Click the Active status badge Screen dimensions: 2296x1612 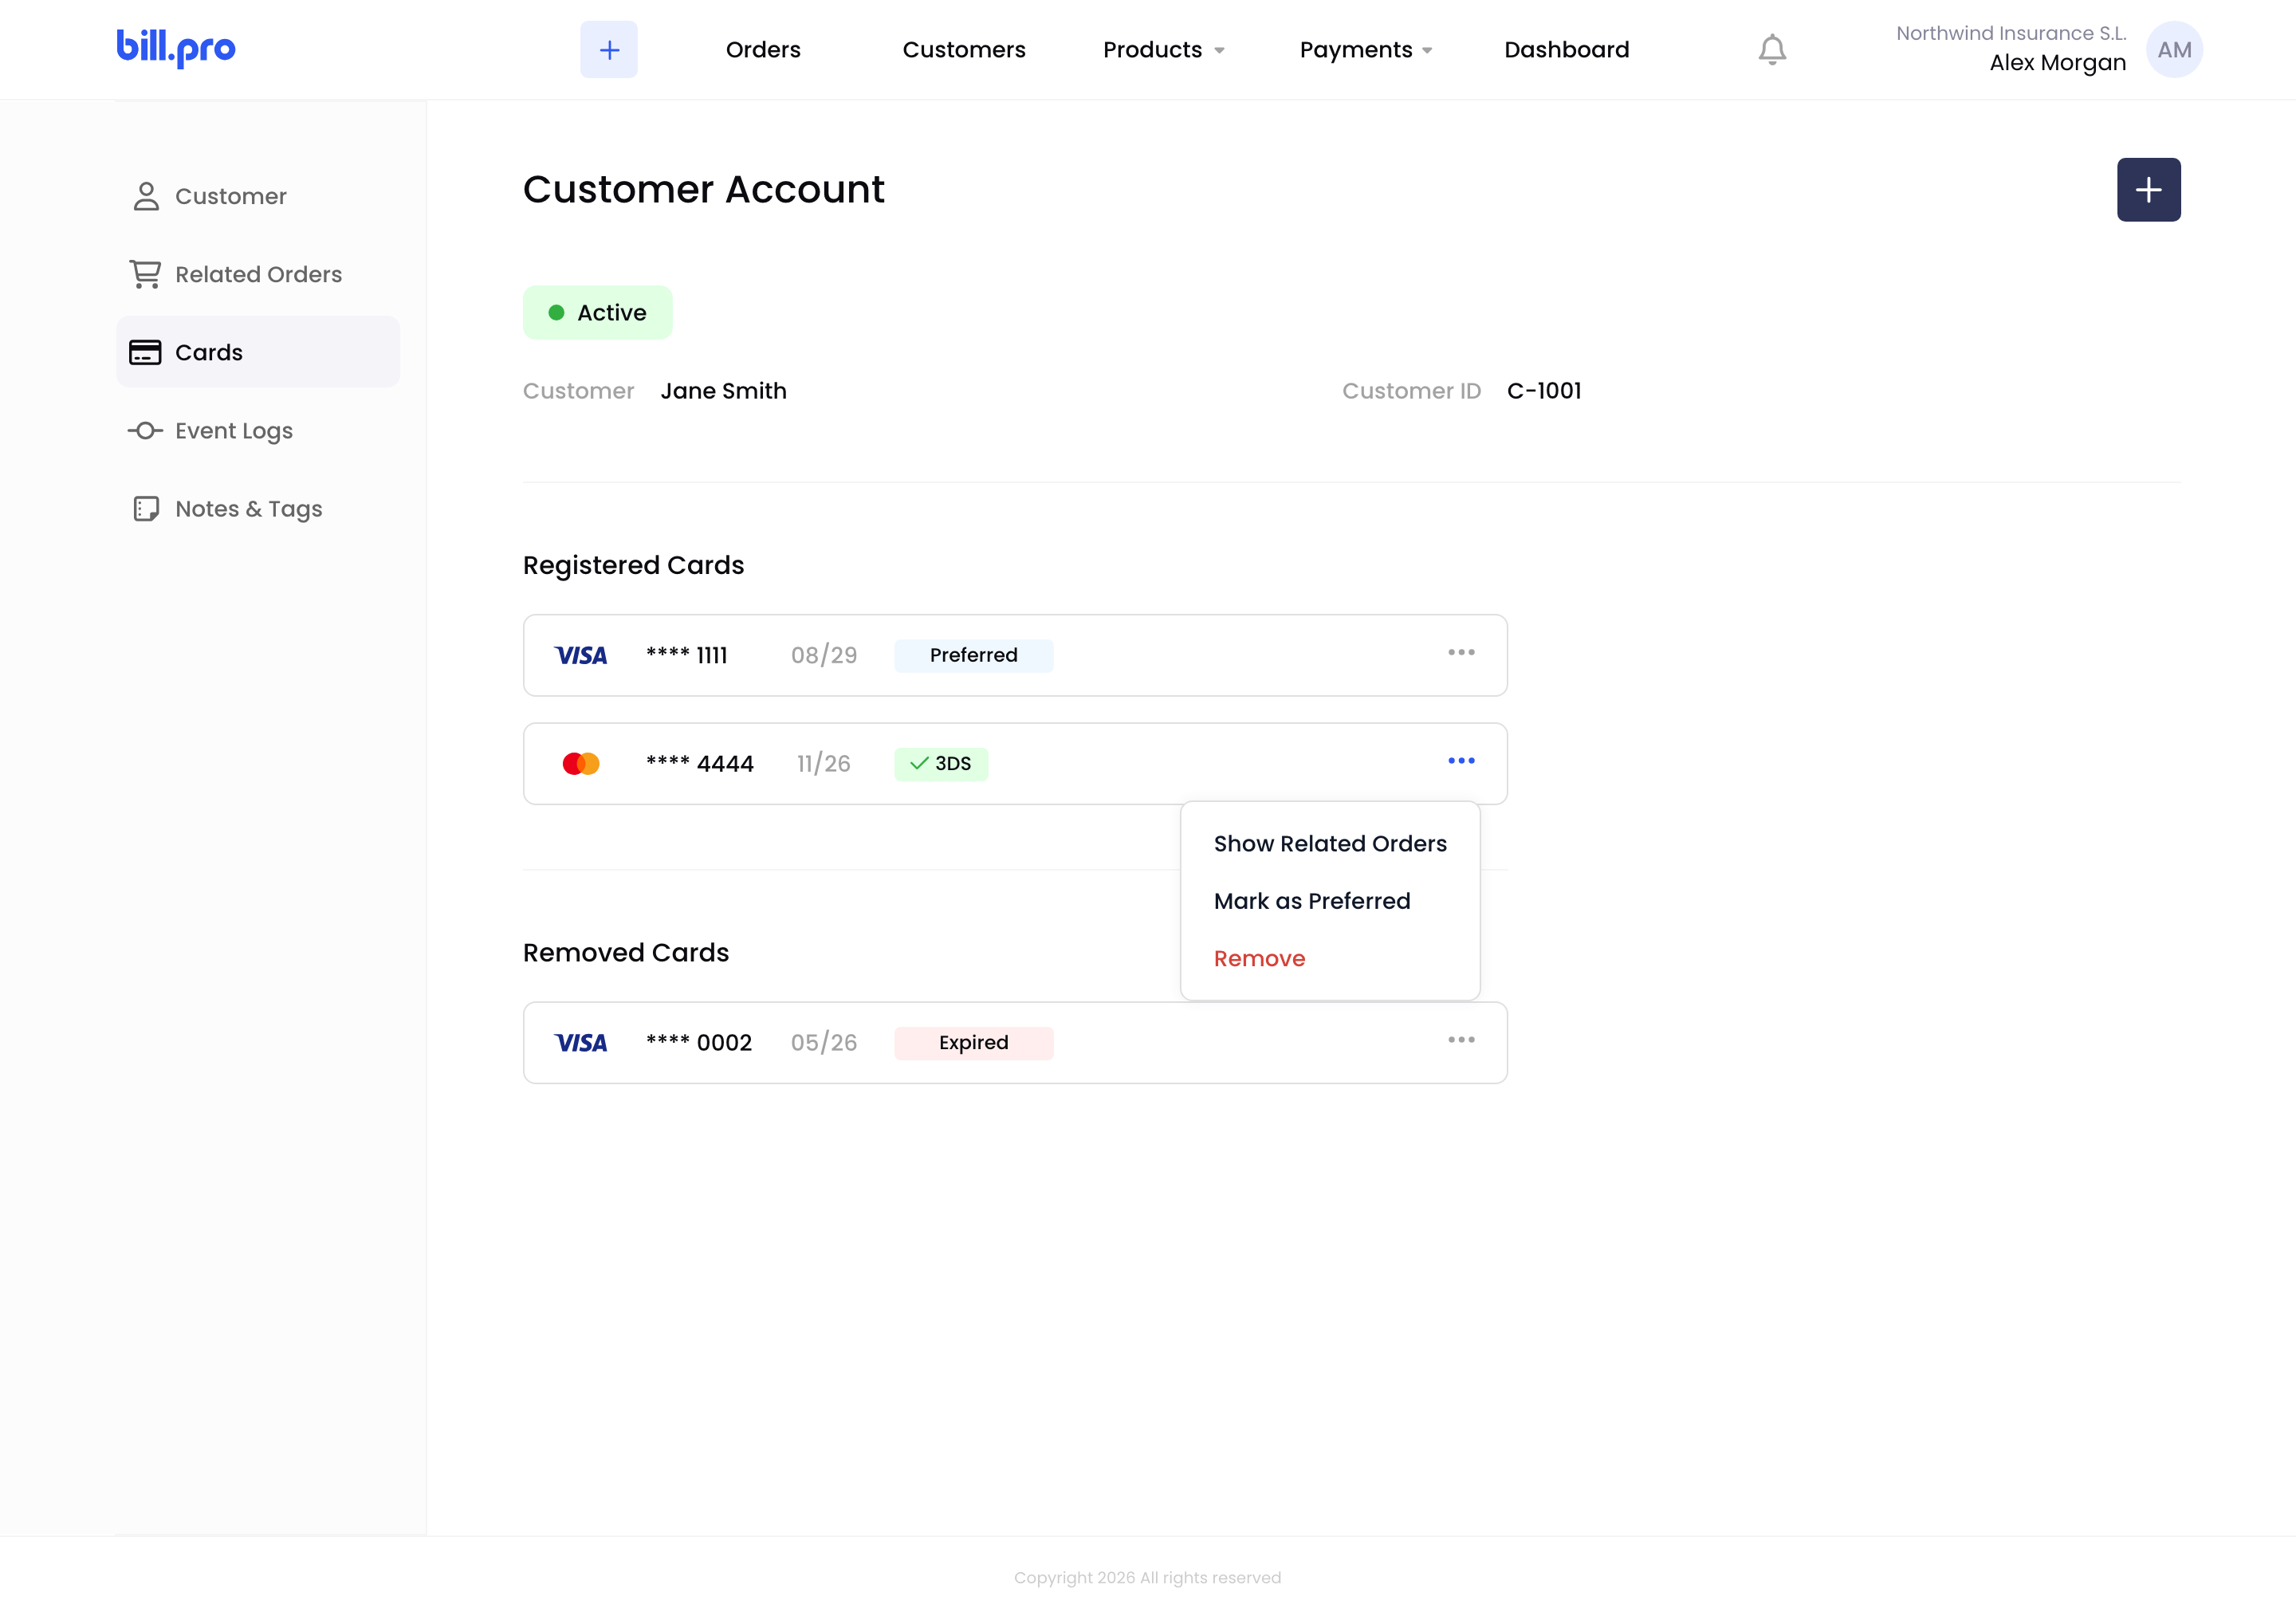tap(598, 312)
